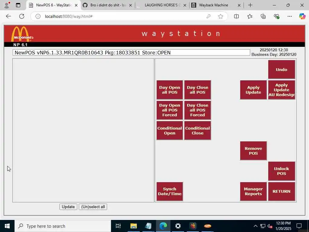Image resolution: width=309 pixels, height=232 pixels.
Task: Open the red bug app on taskbar
Action: 193,226
